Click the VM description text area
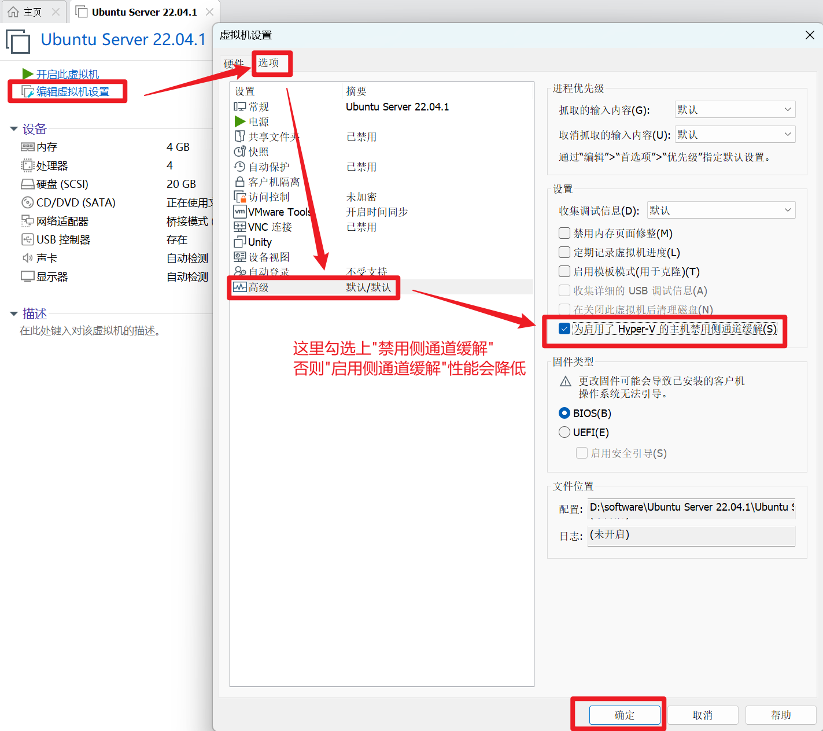823x731 pixels. pos(90,331)
